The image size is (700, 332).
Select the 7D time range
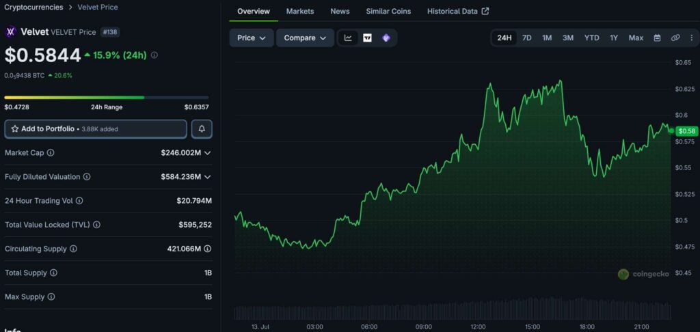click(527, 38)
